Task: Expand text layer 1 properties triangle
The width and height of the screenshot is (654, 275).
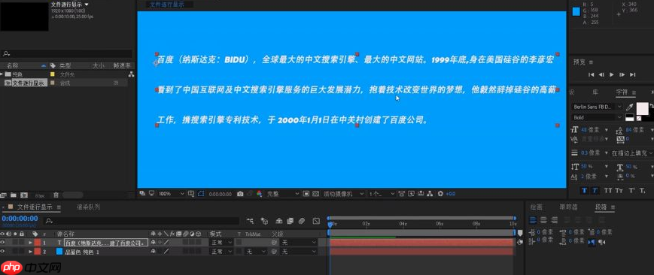Action: click(x=30, y=242)
